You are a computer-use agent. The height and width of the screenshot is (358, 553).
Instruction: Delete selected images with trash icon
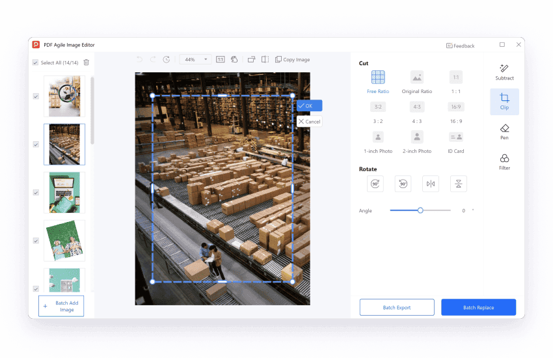[x=87, y=62]
